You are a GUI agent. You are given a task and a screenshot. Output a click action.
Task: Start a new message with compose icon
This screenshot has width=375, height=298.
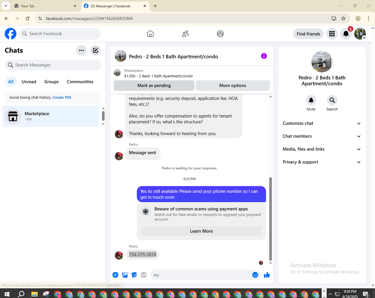[96, 50]
